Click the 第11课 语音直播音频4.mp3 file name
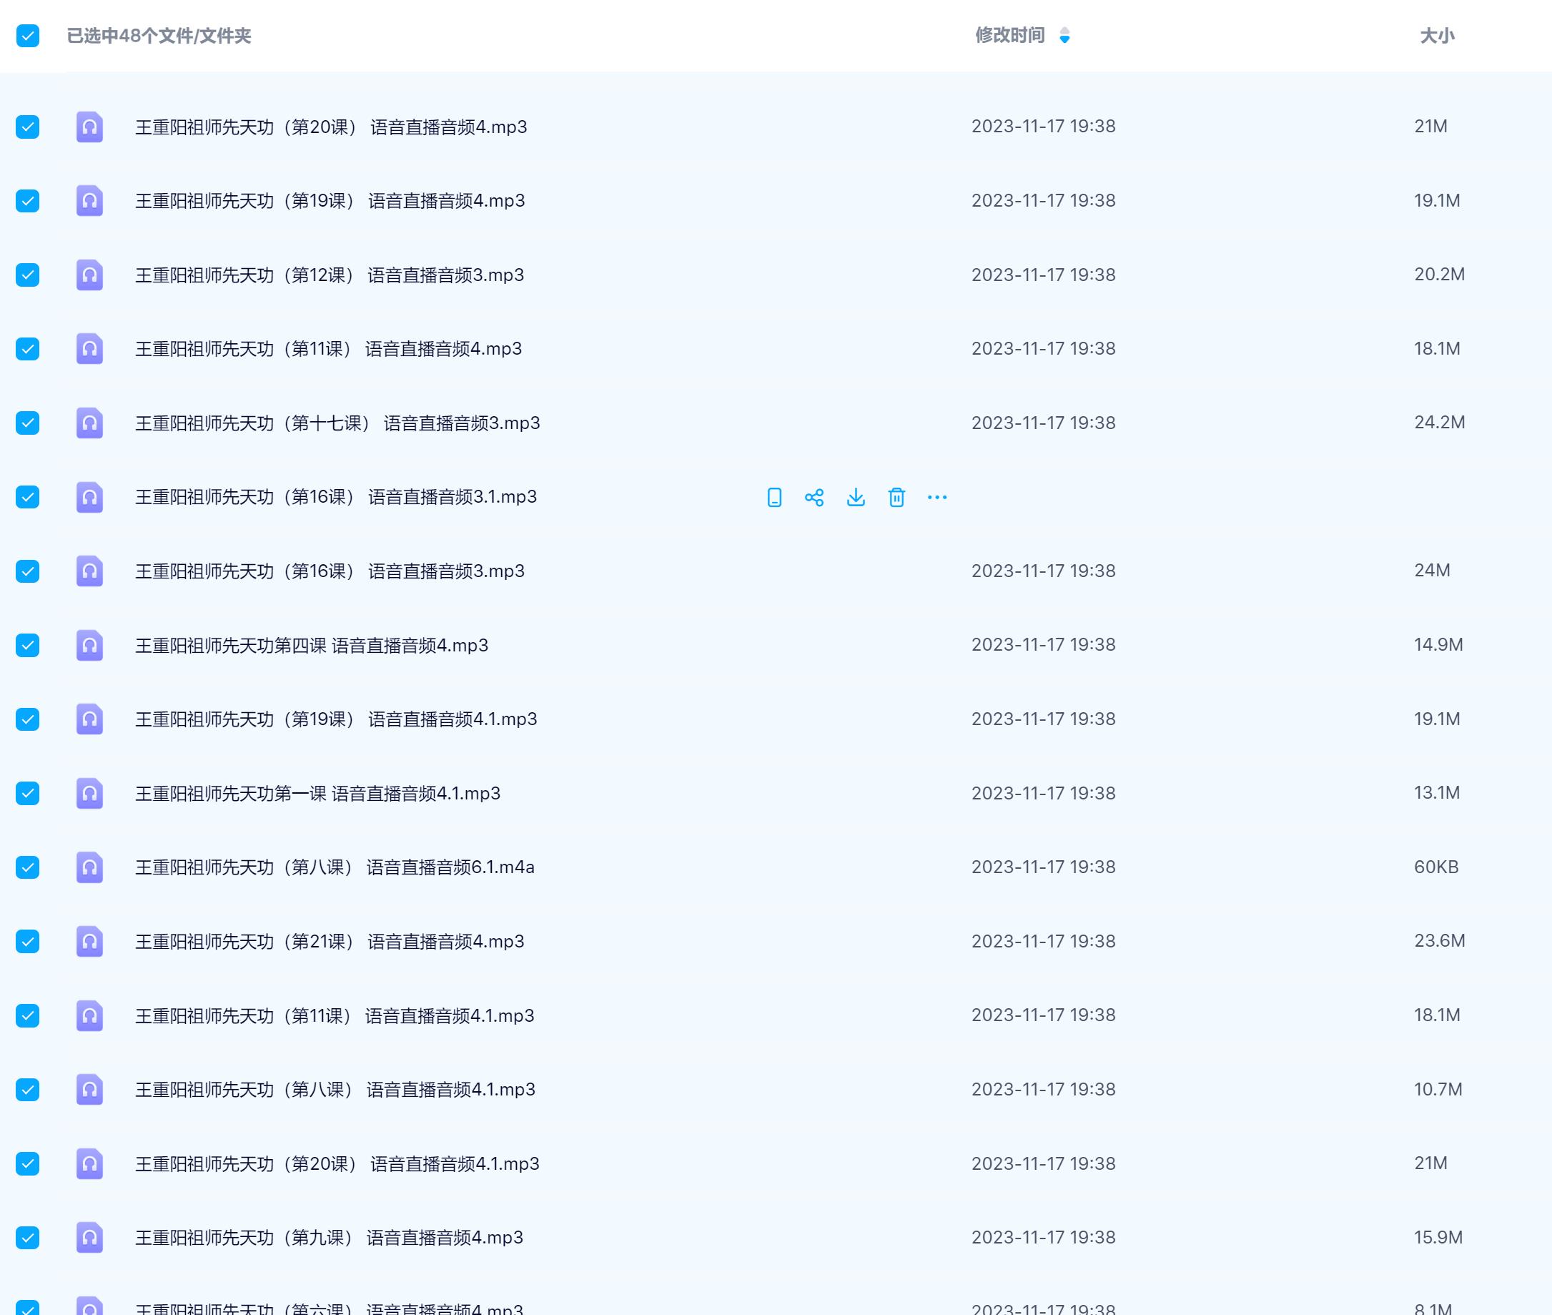The width and height of the screenshot is (1552, 1315). [328, 349]
